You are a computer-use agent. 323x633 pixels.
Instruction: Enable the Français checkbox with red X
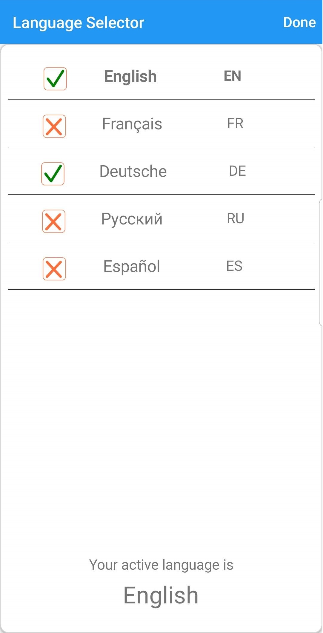coord(54,126)
